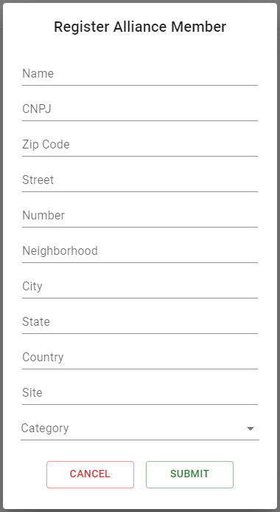Click the Neighborhood input field

[x=140, y=251]
